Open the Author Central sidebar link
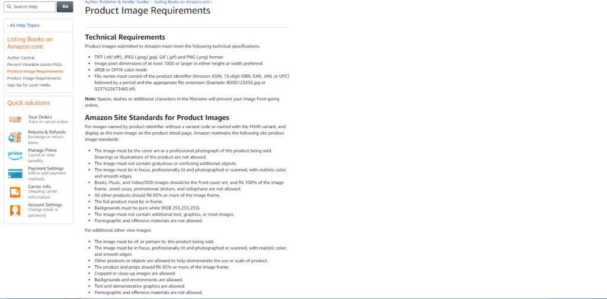This screenshot has width=607, height=299. pyautogui.click(x=21, y=58)
